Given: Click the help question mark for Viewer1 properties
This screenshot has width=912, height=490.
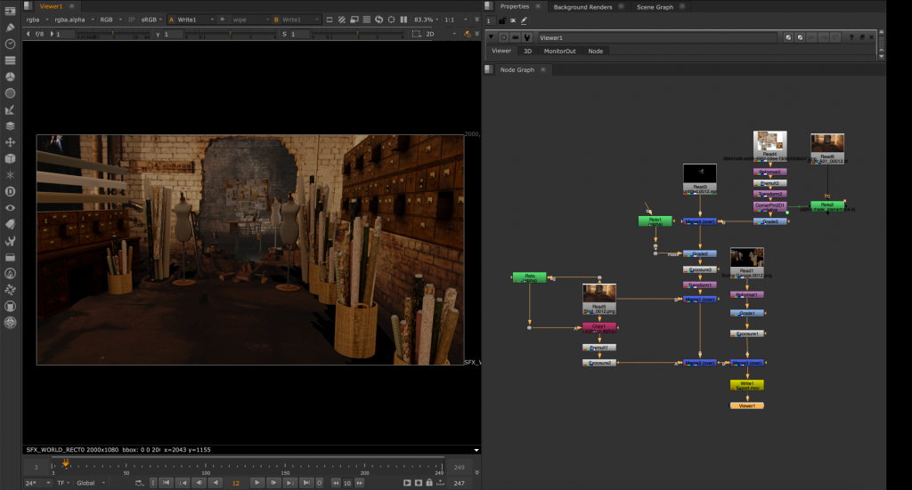Looking at the screenshot, I should (x=851, y=37).
